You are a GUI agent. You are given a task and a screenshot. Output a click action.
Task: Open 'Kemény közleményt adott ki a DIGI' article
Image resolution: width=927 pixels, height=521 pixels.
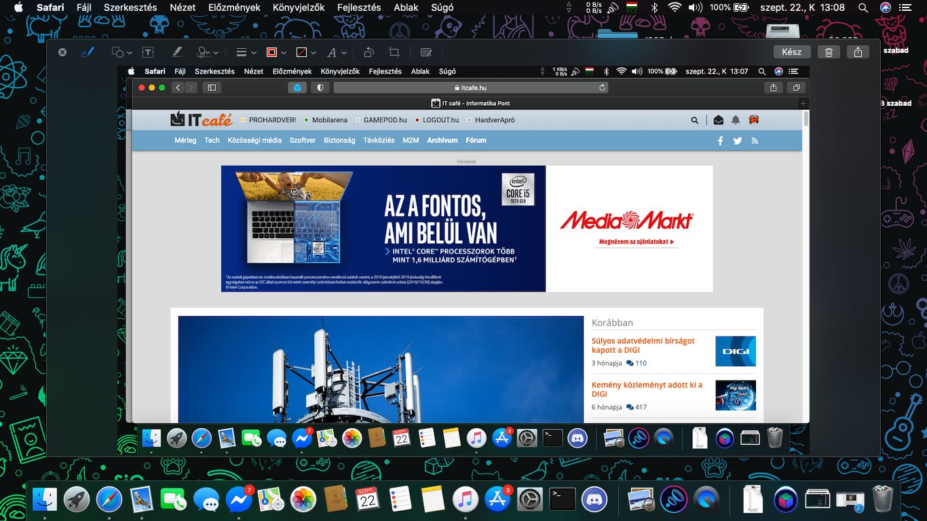647,389
